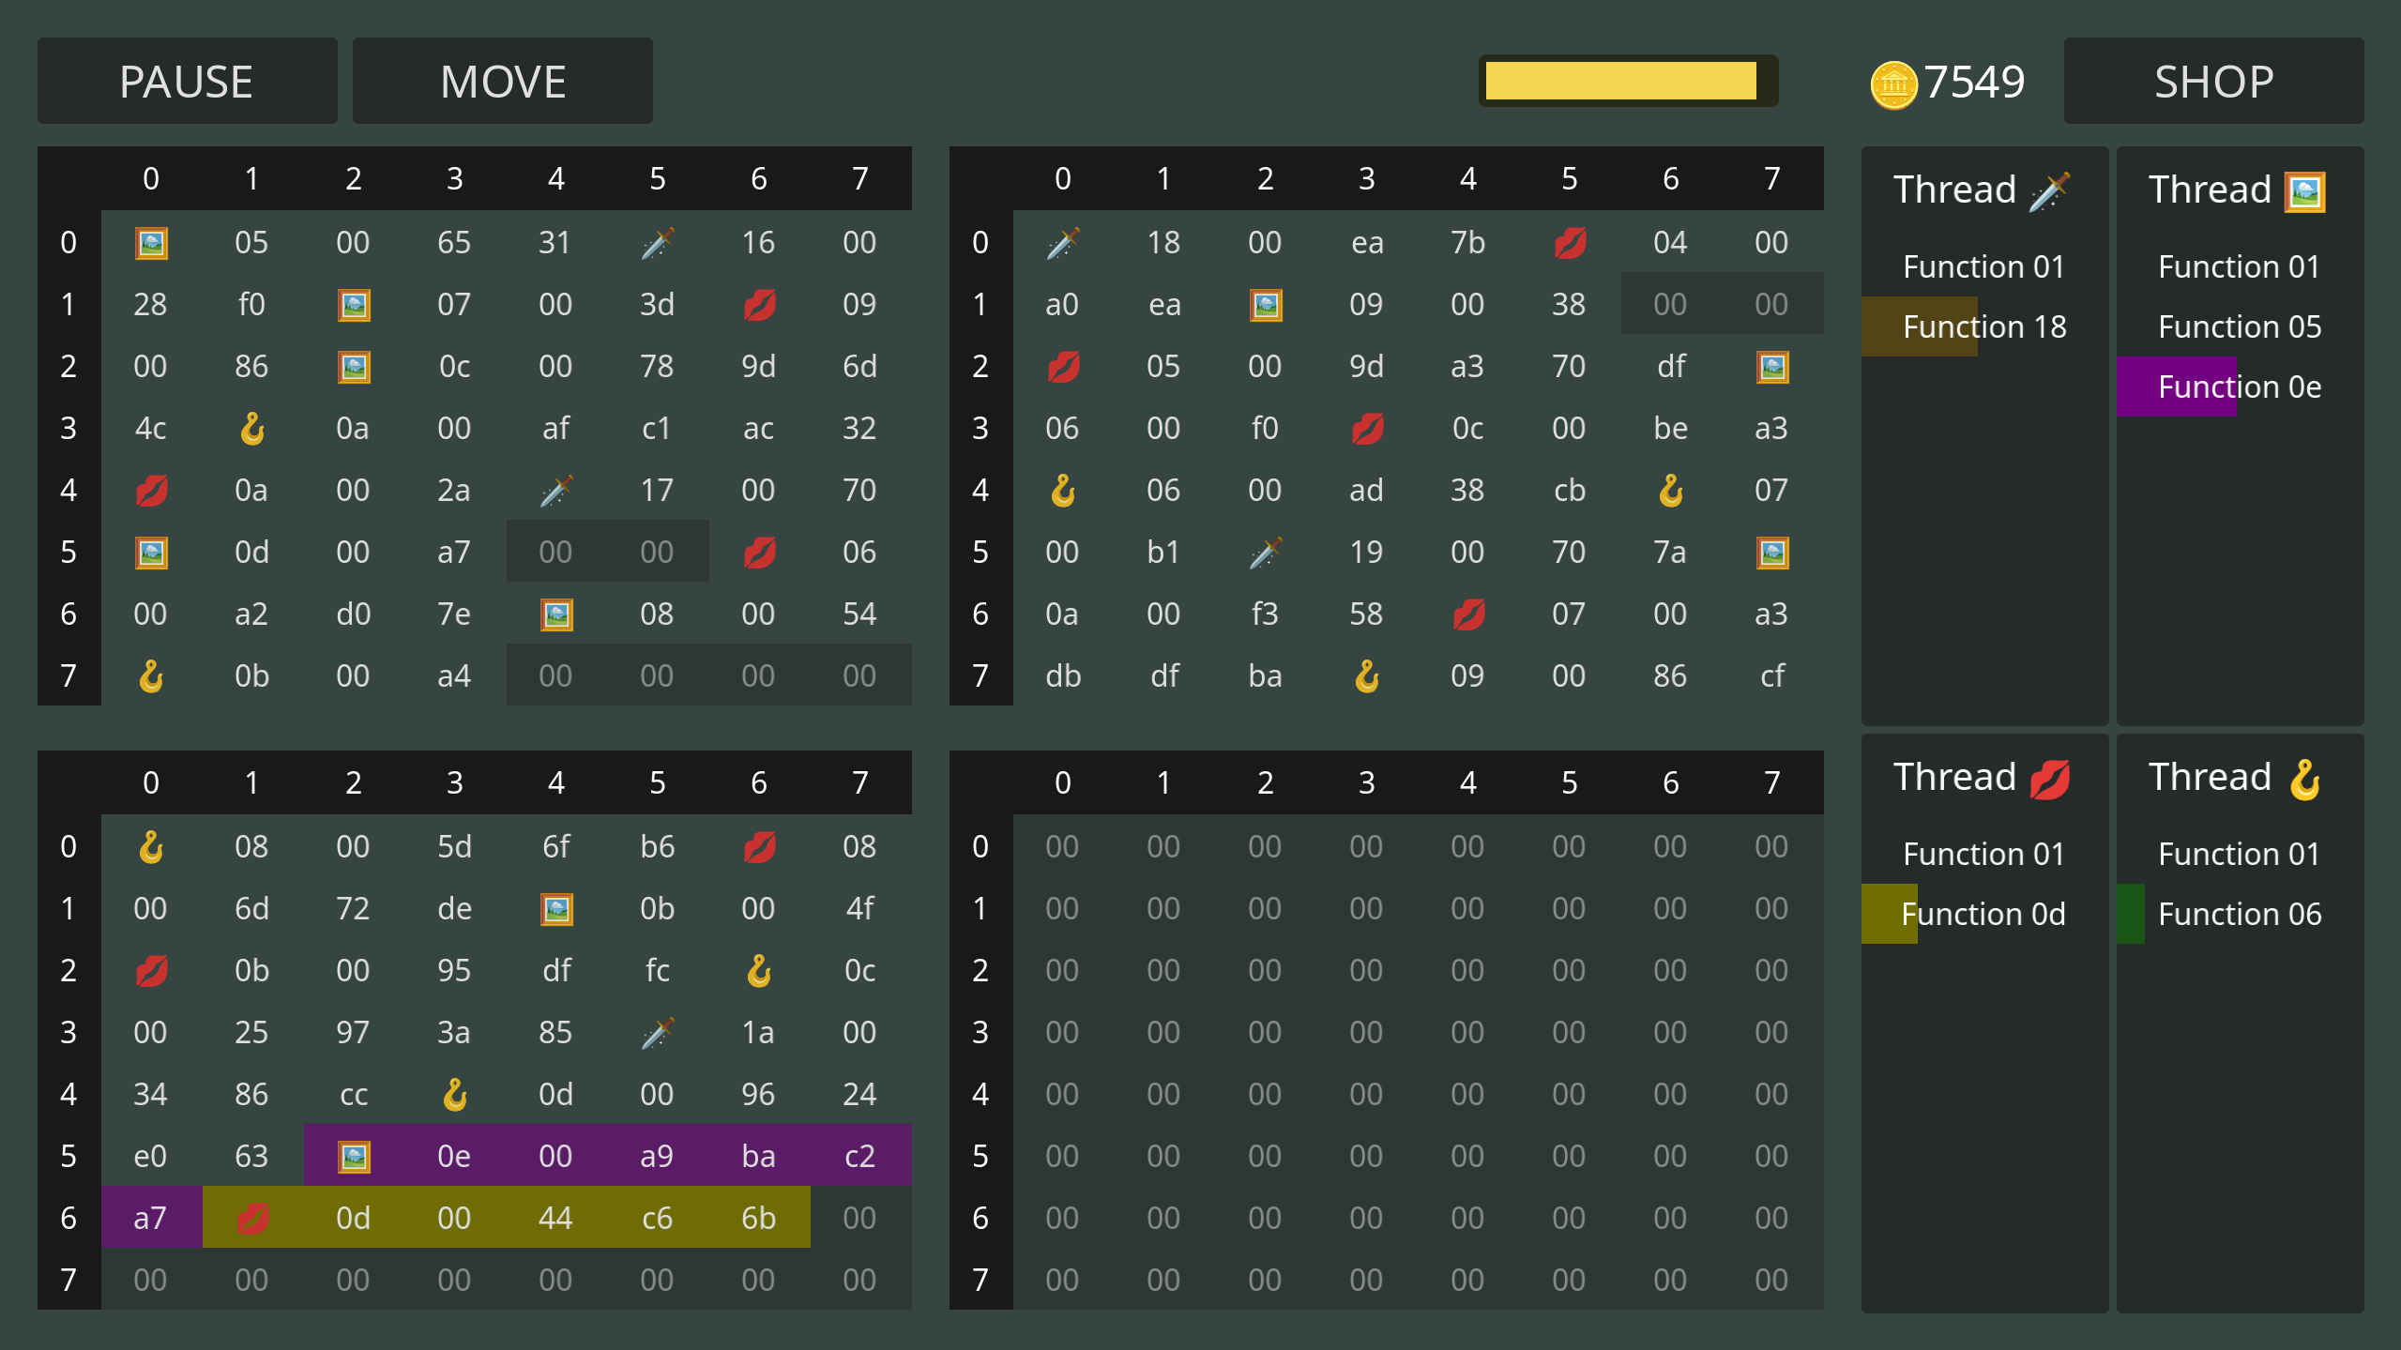This screenshot has width=2401, height=1350.
Task: Click the picture frame icon in the Thread header
Action: point(2304,191)
